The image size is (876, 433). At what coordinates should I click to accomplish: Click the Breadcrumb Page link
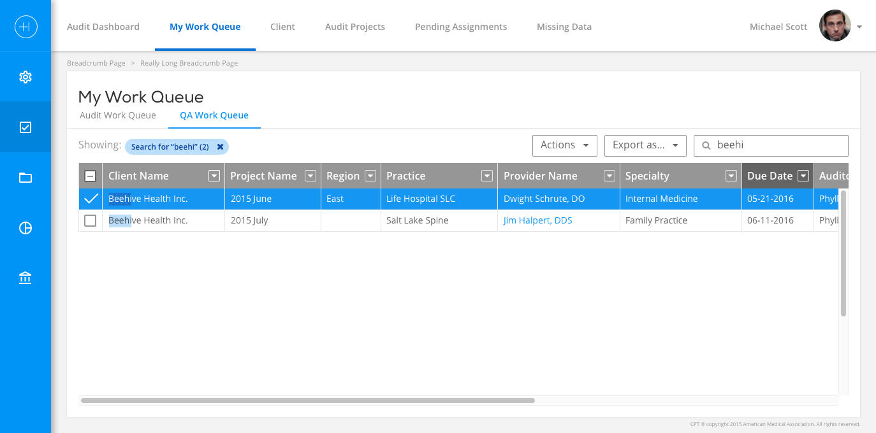pos(96,63)
